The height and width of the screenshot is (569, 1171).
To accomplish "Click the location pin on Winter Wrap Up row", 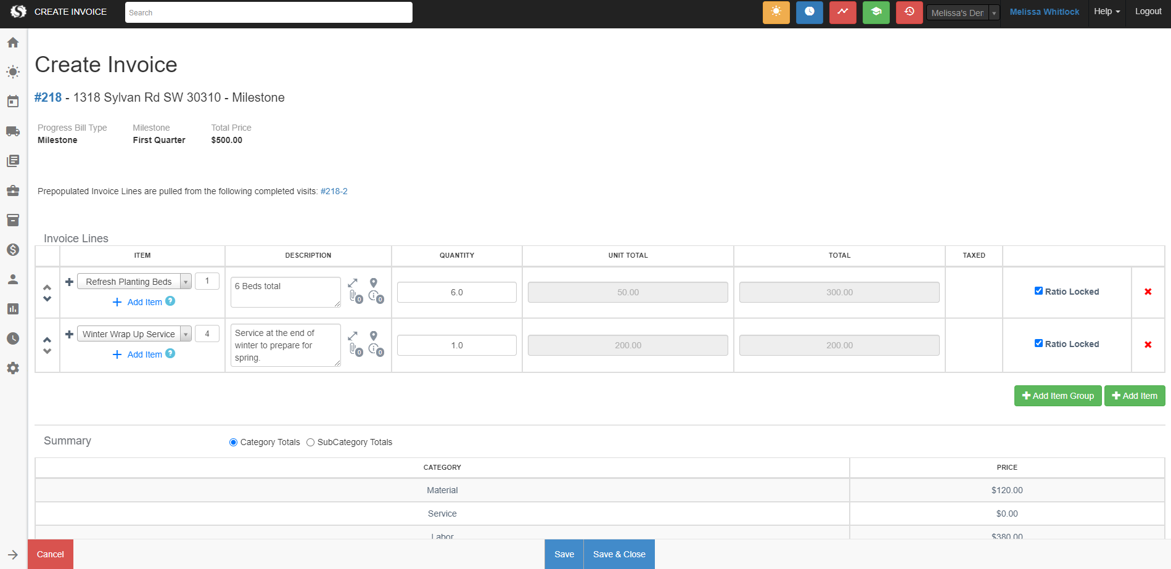I will tap(373, 336).
